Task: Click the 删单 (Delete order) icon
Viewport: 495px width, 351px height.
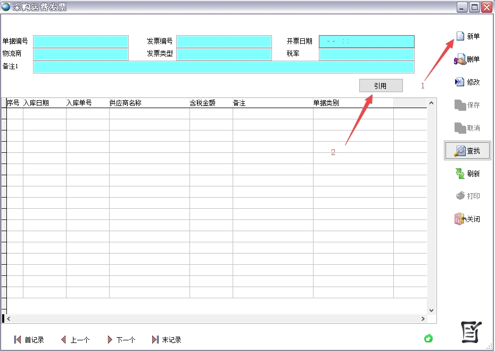Action: 460,60
